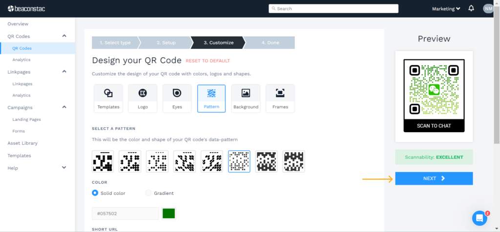Select the Background design option
This screenshot has width=500, height=232.
click(246, 98)
